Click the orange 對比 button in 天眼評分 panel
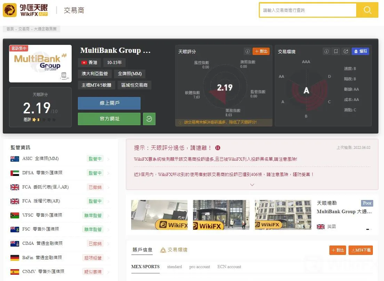This screenshot has height=281, width=384. pyautogui.click(x=261, y=51)
